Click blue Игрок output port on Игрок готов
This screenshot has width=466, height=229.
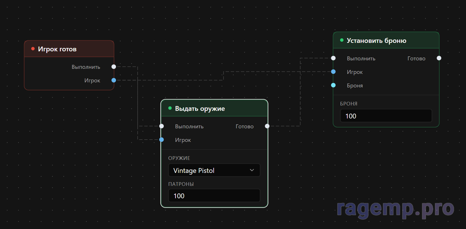point(114,80)
